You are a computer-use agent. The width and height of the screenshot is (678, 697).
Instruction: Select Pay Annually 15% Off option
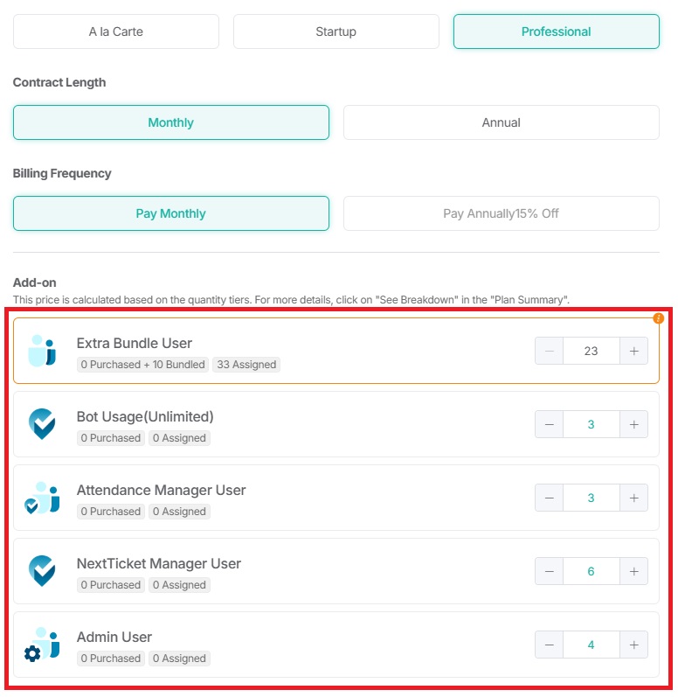click(502, 213)
